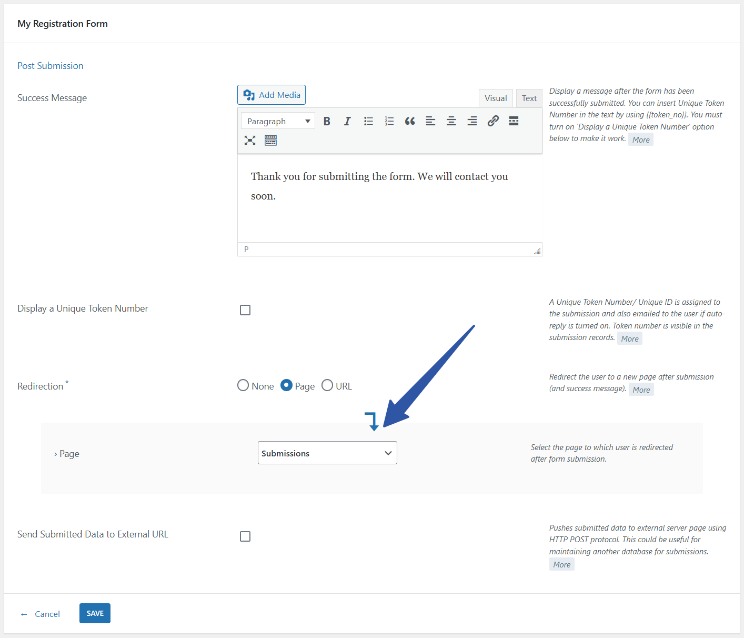Click the insert link icon
The image size is (744, 638).
(x=493, y=121)
